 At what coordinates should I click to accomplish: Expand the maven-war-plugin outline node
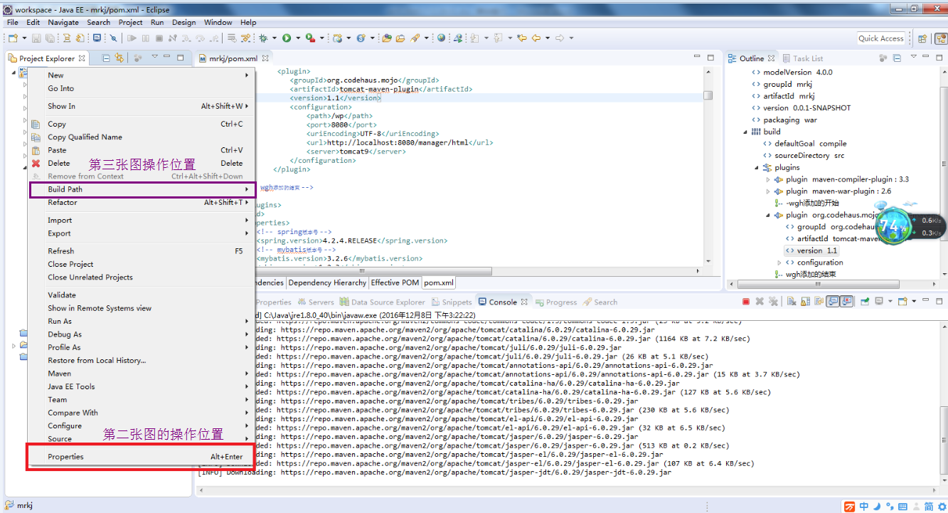768,191
